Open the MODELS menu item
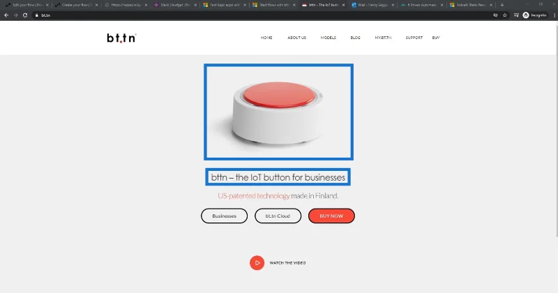Viewport: 558px width, 293px height. (x=328, y=38)
